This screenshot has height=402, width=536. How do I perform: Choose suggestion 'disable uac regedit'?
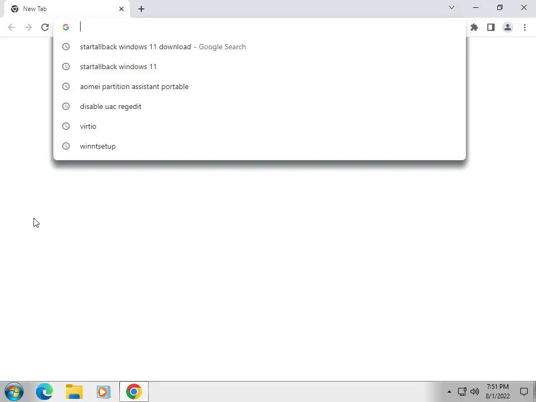pos(260,106)
